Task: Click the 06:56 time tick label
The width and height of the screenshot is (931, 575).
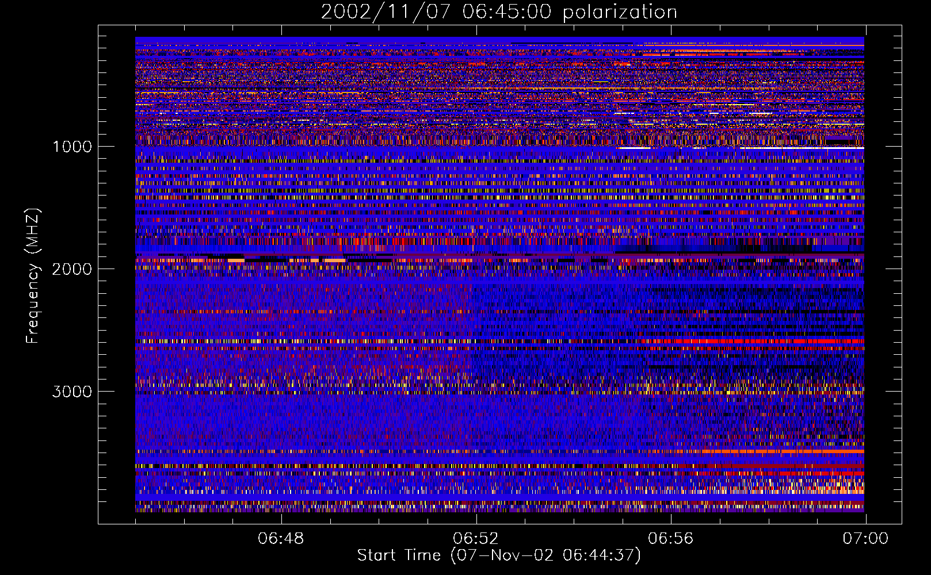Action: pos(671,539)
